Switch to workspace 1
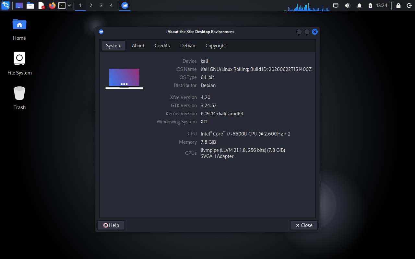This screenshot has width=415, height=259. coord(80,6)
